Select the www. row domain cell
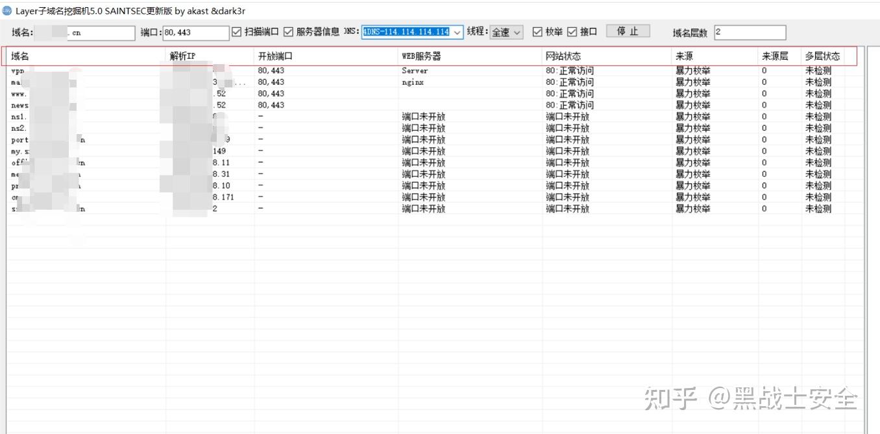 coord(86,94)
